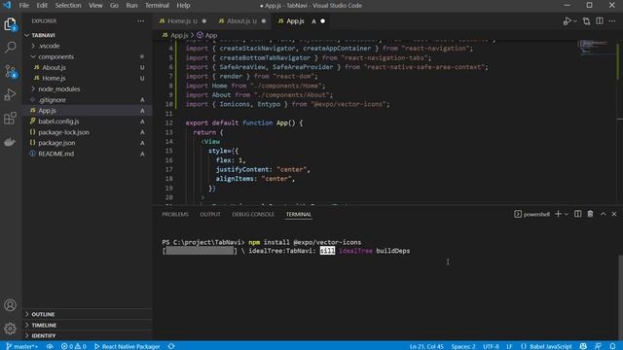The height and width of the screenshot is (350, 623).
Task: Open editor more actions menu
Action: coord(612,21)
